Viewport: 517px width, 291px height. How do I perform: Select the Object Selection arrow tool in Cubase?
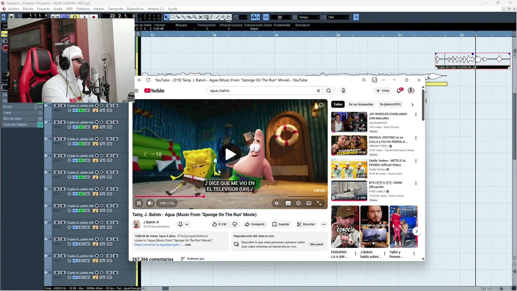[x=166, y=17]
